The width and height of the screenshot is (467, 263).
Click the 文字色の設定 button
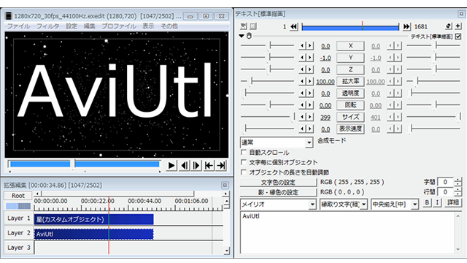point(278,182)
